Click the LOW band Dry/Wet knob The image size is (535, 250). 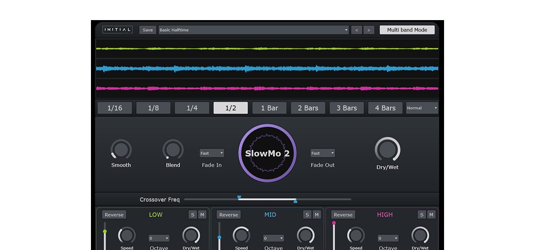pyautogui.click(x=191, y=235)
